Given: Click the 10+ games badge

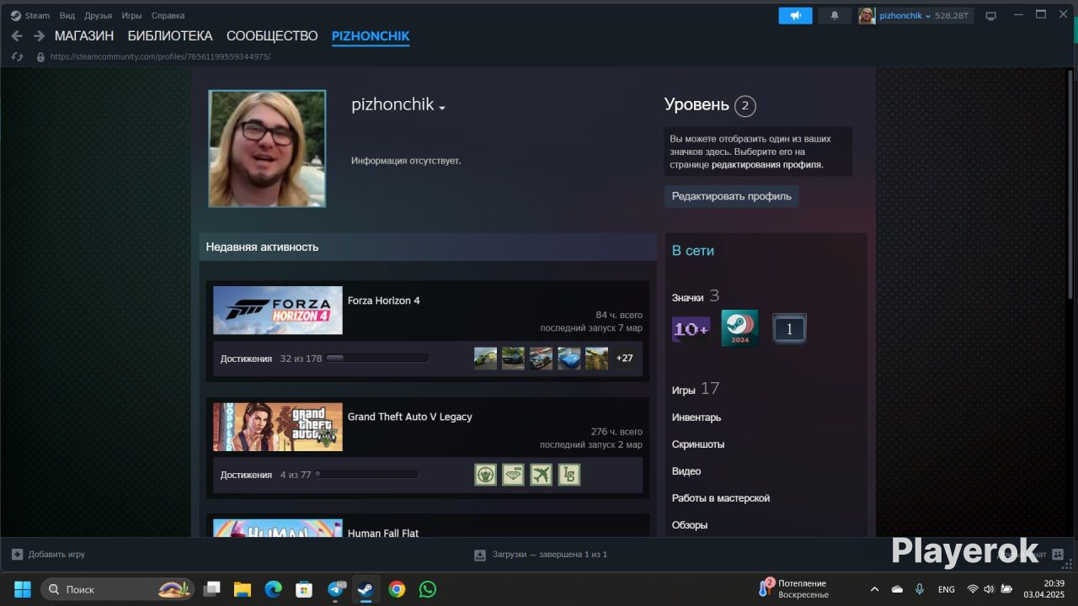Looking at the screenshot, I should point(691,329).
